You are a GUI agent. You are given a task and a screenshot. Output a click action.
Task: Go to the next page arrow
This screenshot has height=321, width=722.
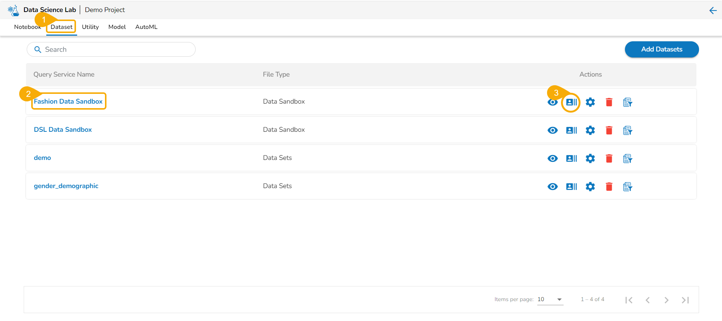pos(666,300)
